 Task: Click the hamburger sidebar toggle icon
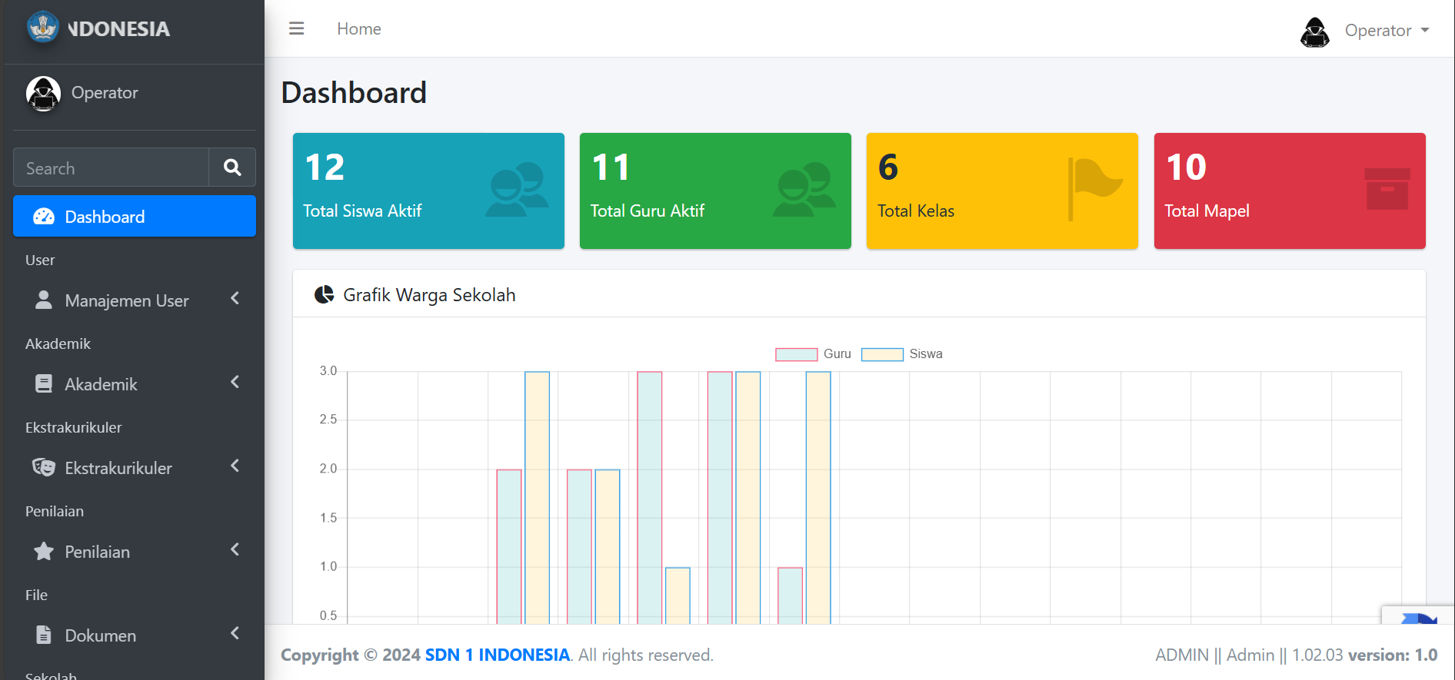click(x=296, y=29)
